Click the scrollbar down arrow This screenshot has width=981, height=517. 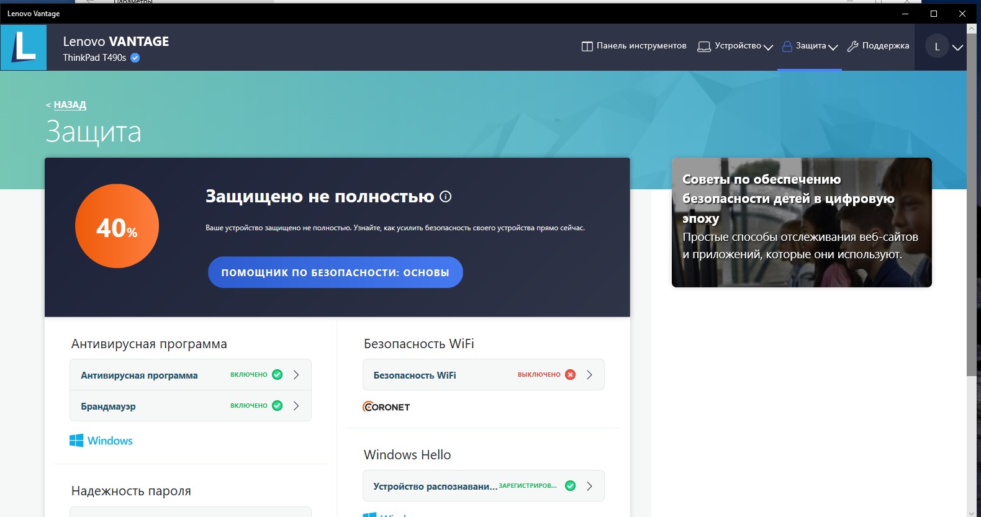point(972,513)
